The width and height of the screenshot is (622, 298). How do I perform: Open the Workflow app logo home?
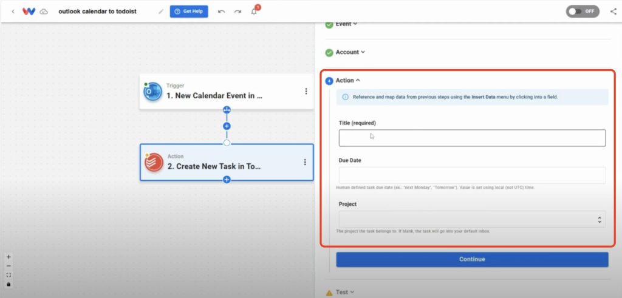click(x=29, y=12)
